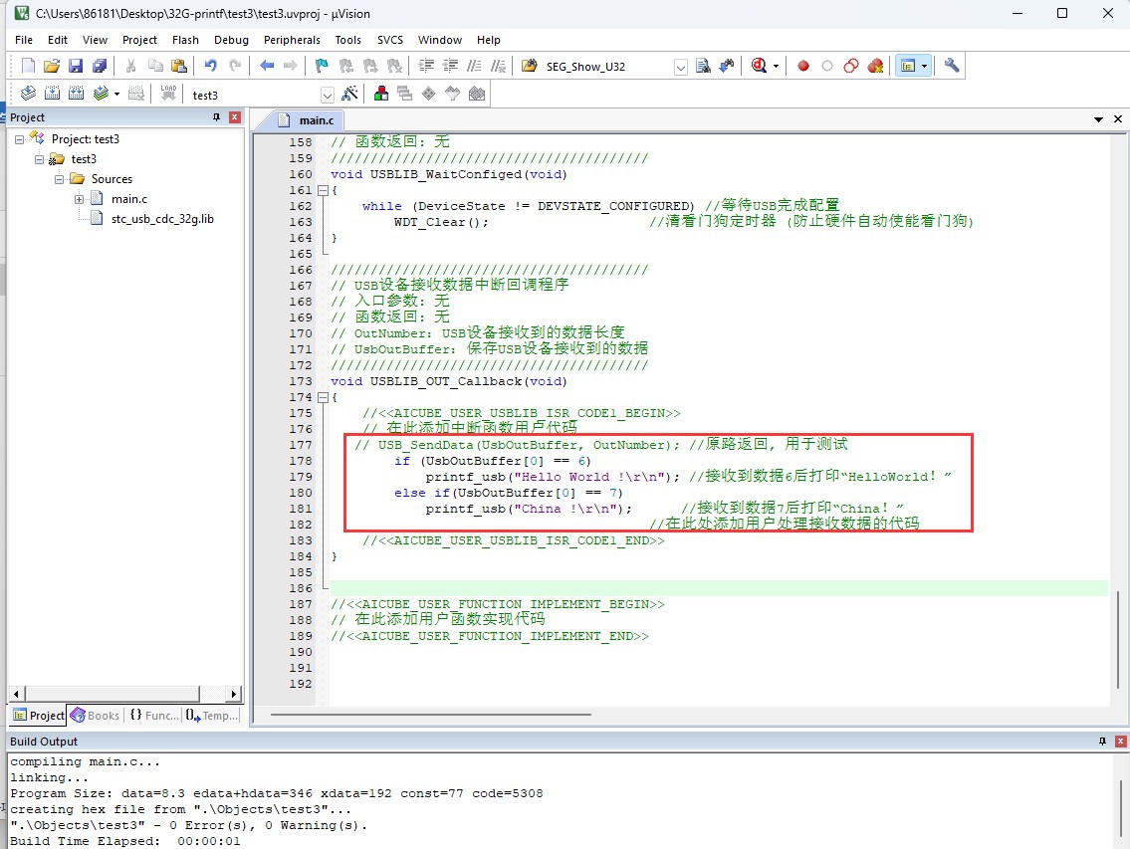Open the File menu

coord(24,40)
